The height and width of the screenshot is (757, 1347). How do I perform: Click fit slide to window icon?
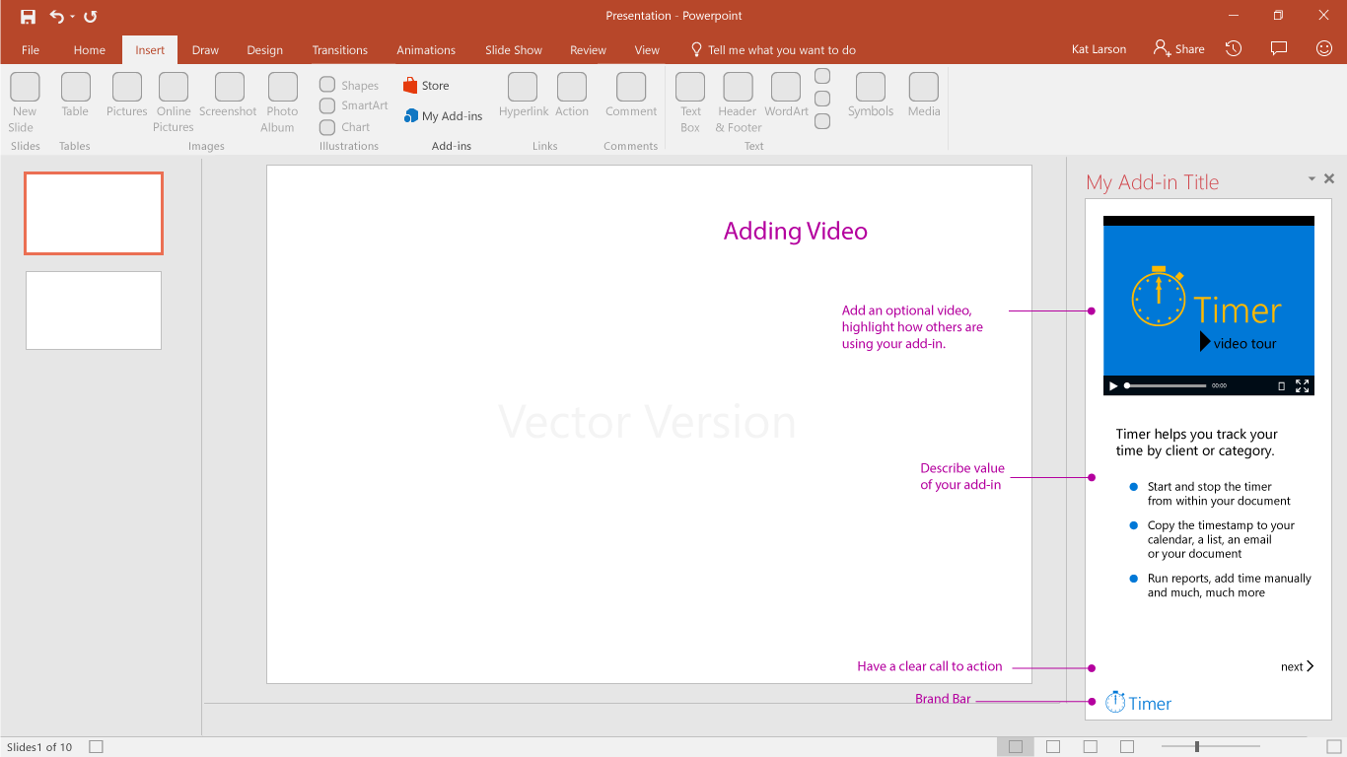1333,747
